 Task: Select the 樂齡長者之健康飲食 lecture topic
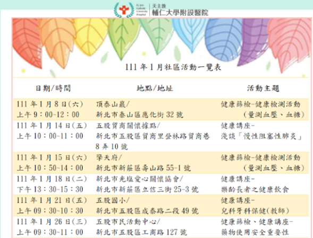click(255, 189)
